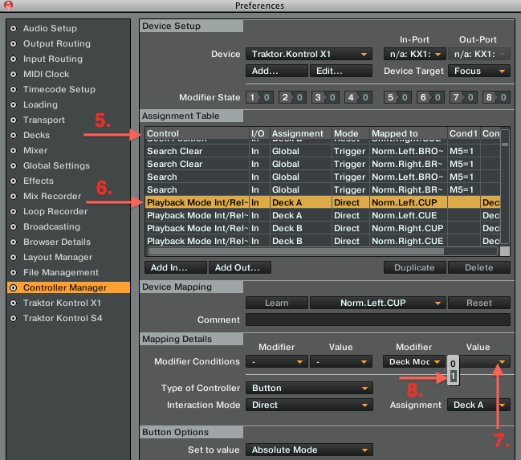Viewport: 521px width, 460px height.
Task: Select value 0 in the open dropdown list
Action: pos(454,364)
